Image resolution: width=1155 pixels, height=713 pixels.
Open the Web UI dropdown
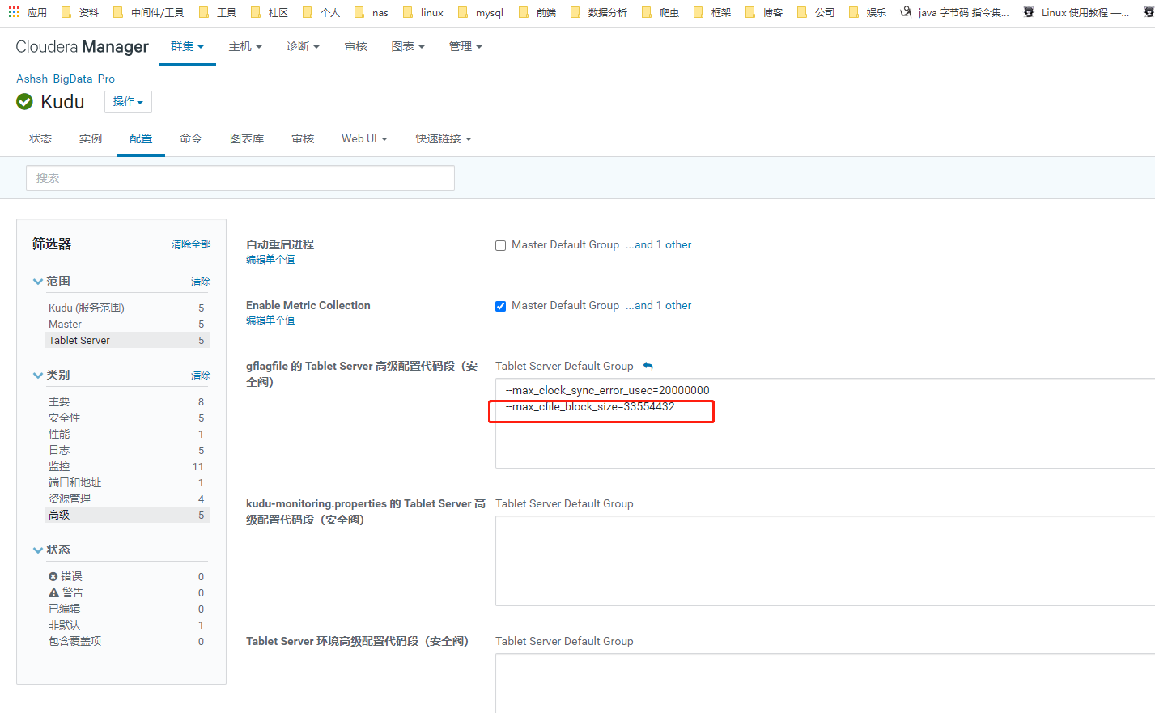tap(364, 138)
